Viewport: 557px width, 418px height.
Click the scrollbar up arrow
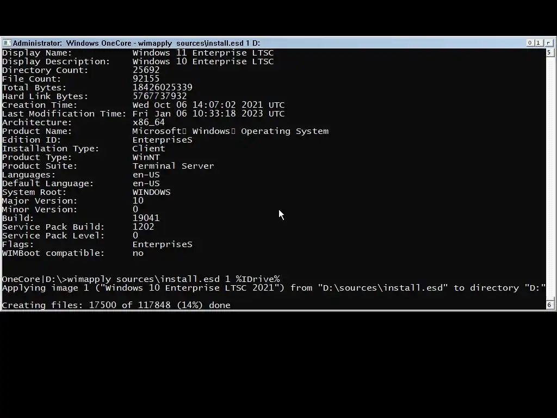point(549,53)
